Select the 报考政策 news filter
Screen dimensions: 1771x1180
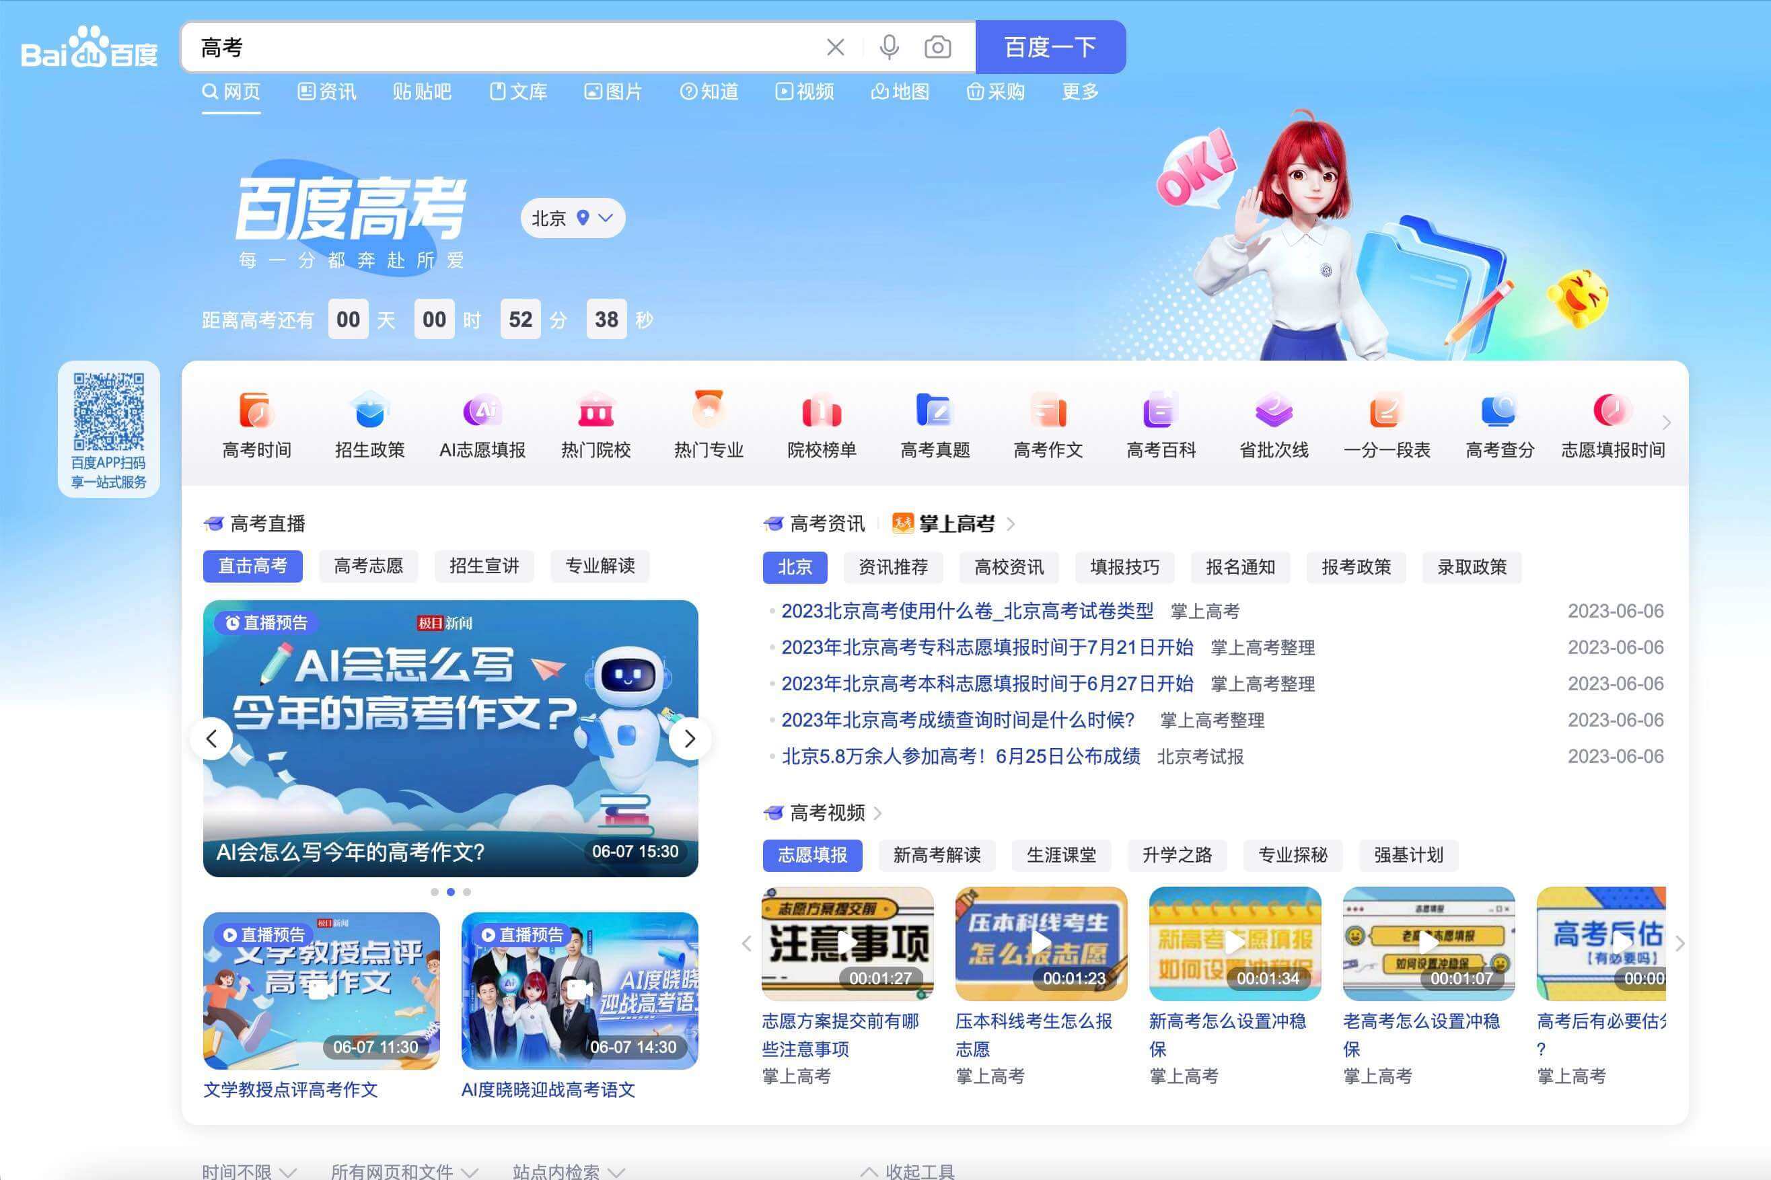point(1357,566)
